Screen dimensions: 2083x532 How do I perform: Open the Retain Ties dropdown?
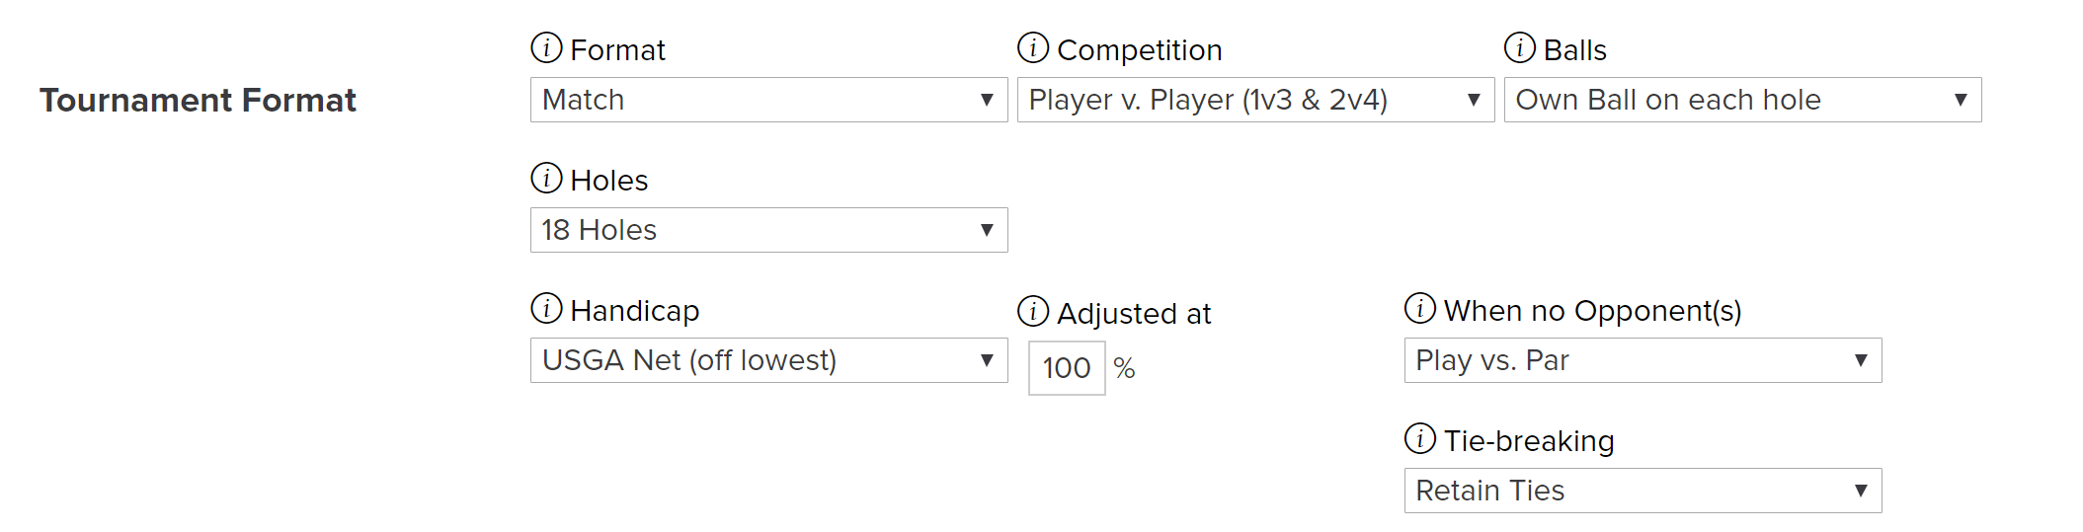coord(1642,491)
